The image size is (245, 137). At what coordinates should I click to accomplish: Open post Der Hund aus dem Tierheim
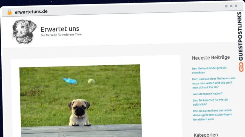[x=214, y=83]
